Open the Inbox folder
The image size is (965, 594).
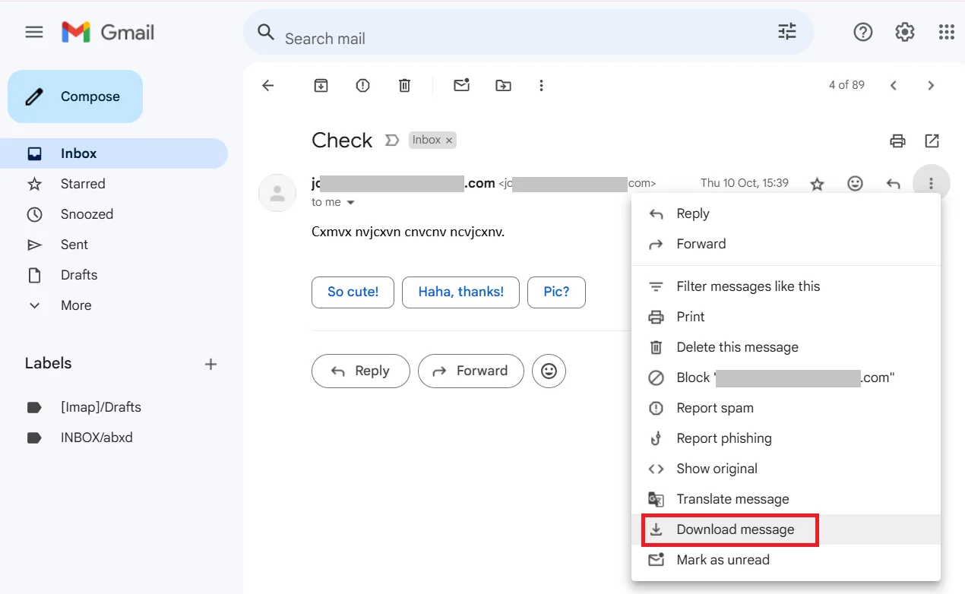click(x=114, y=153)
